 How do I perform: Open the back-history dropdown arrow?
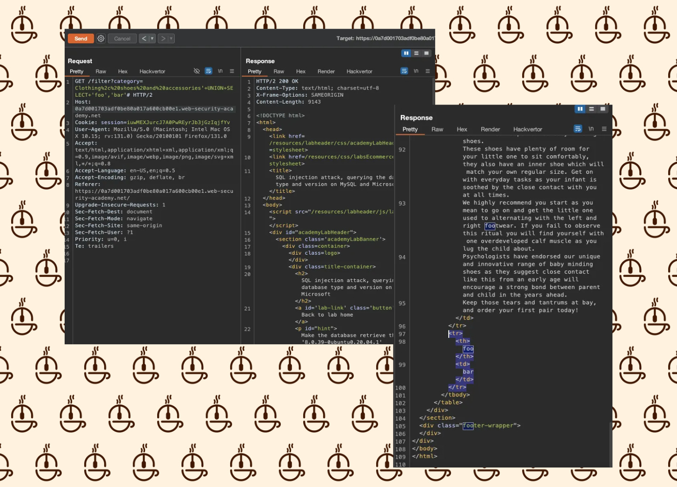[152, 39]
